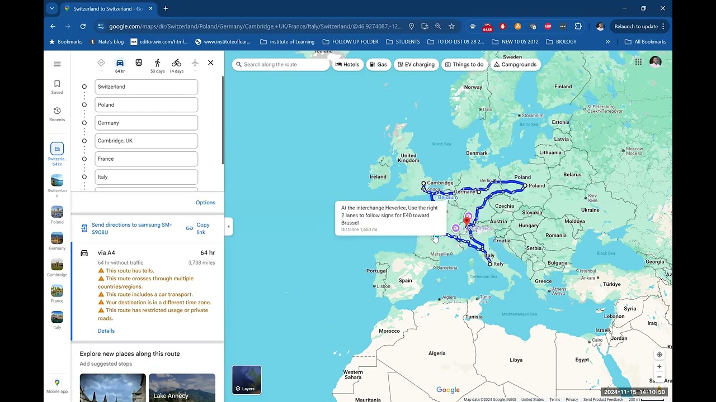
Task: Open route Options
Action: tap(205, 203)
